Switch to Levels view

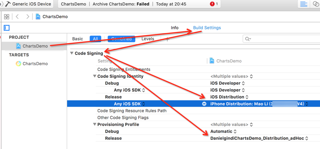pos(148,39)
